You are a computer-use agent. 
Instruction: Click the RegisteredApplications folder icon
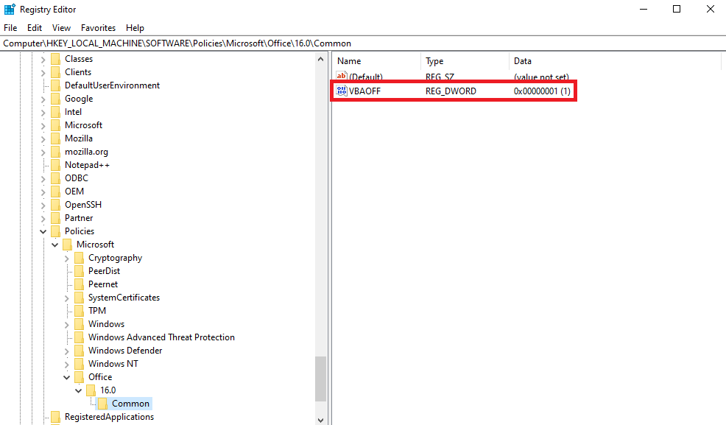[55, 417]
